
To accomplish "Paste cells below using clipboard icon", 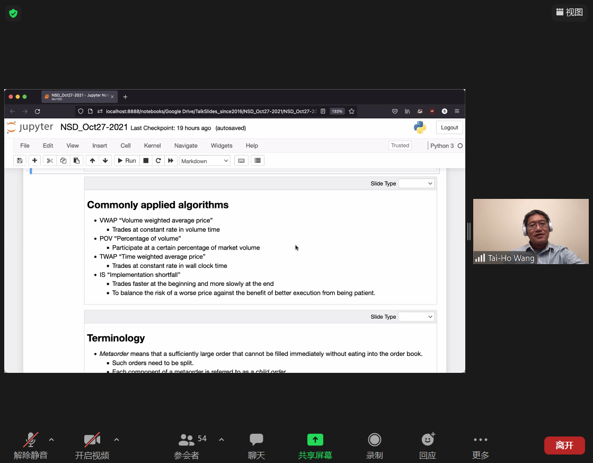I will 76,161.
